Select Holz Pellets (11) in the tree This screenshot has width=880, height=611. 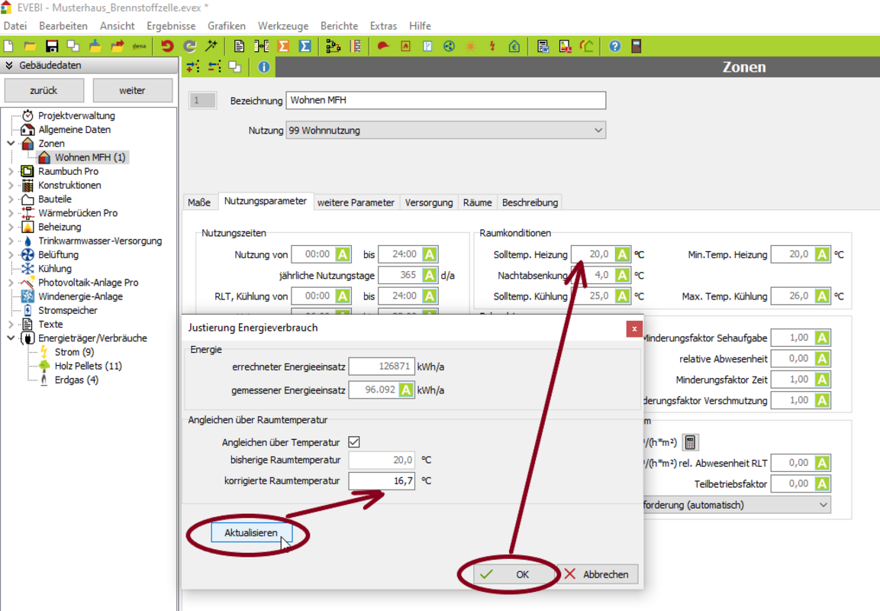click(x=88, y=366)
